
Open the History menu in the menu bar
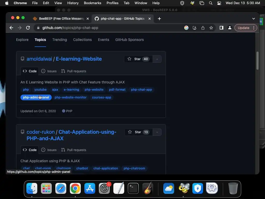coord(73,3)
